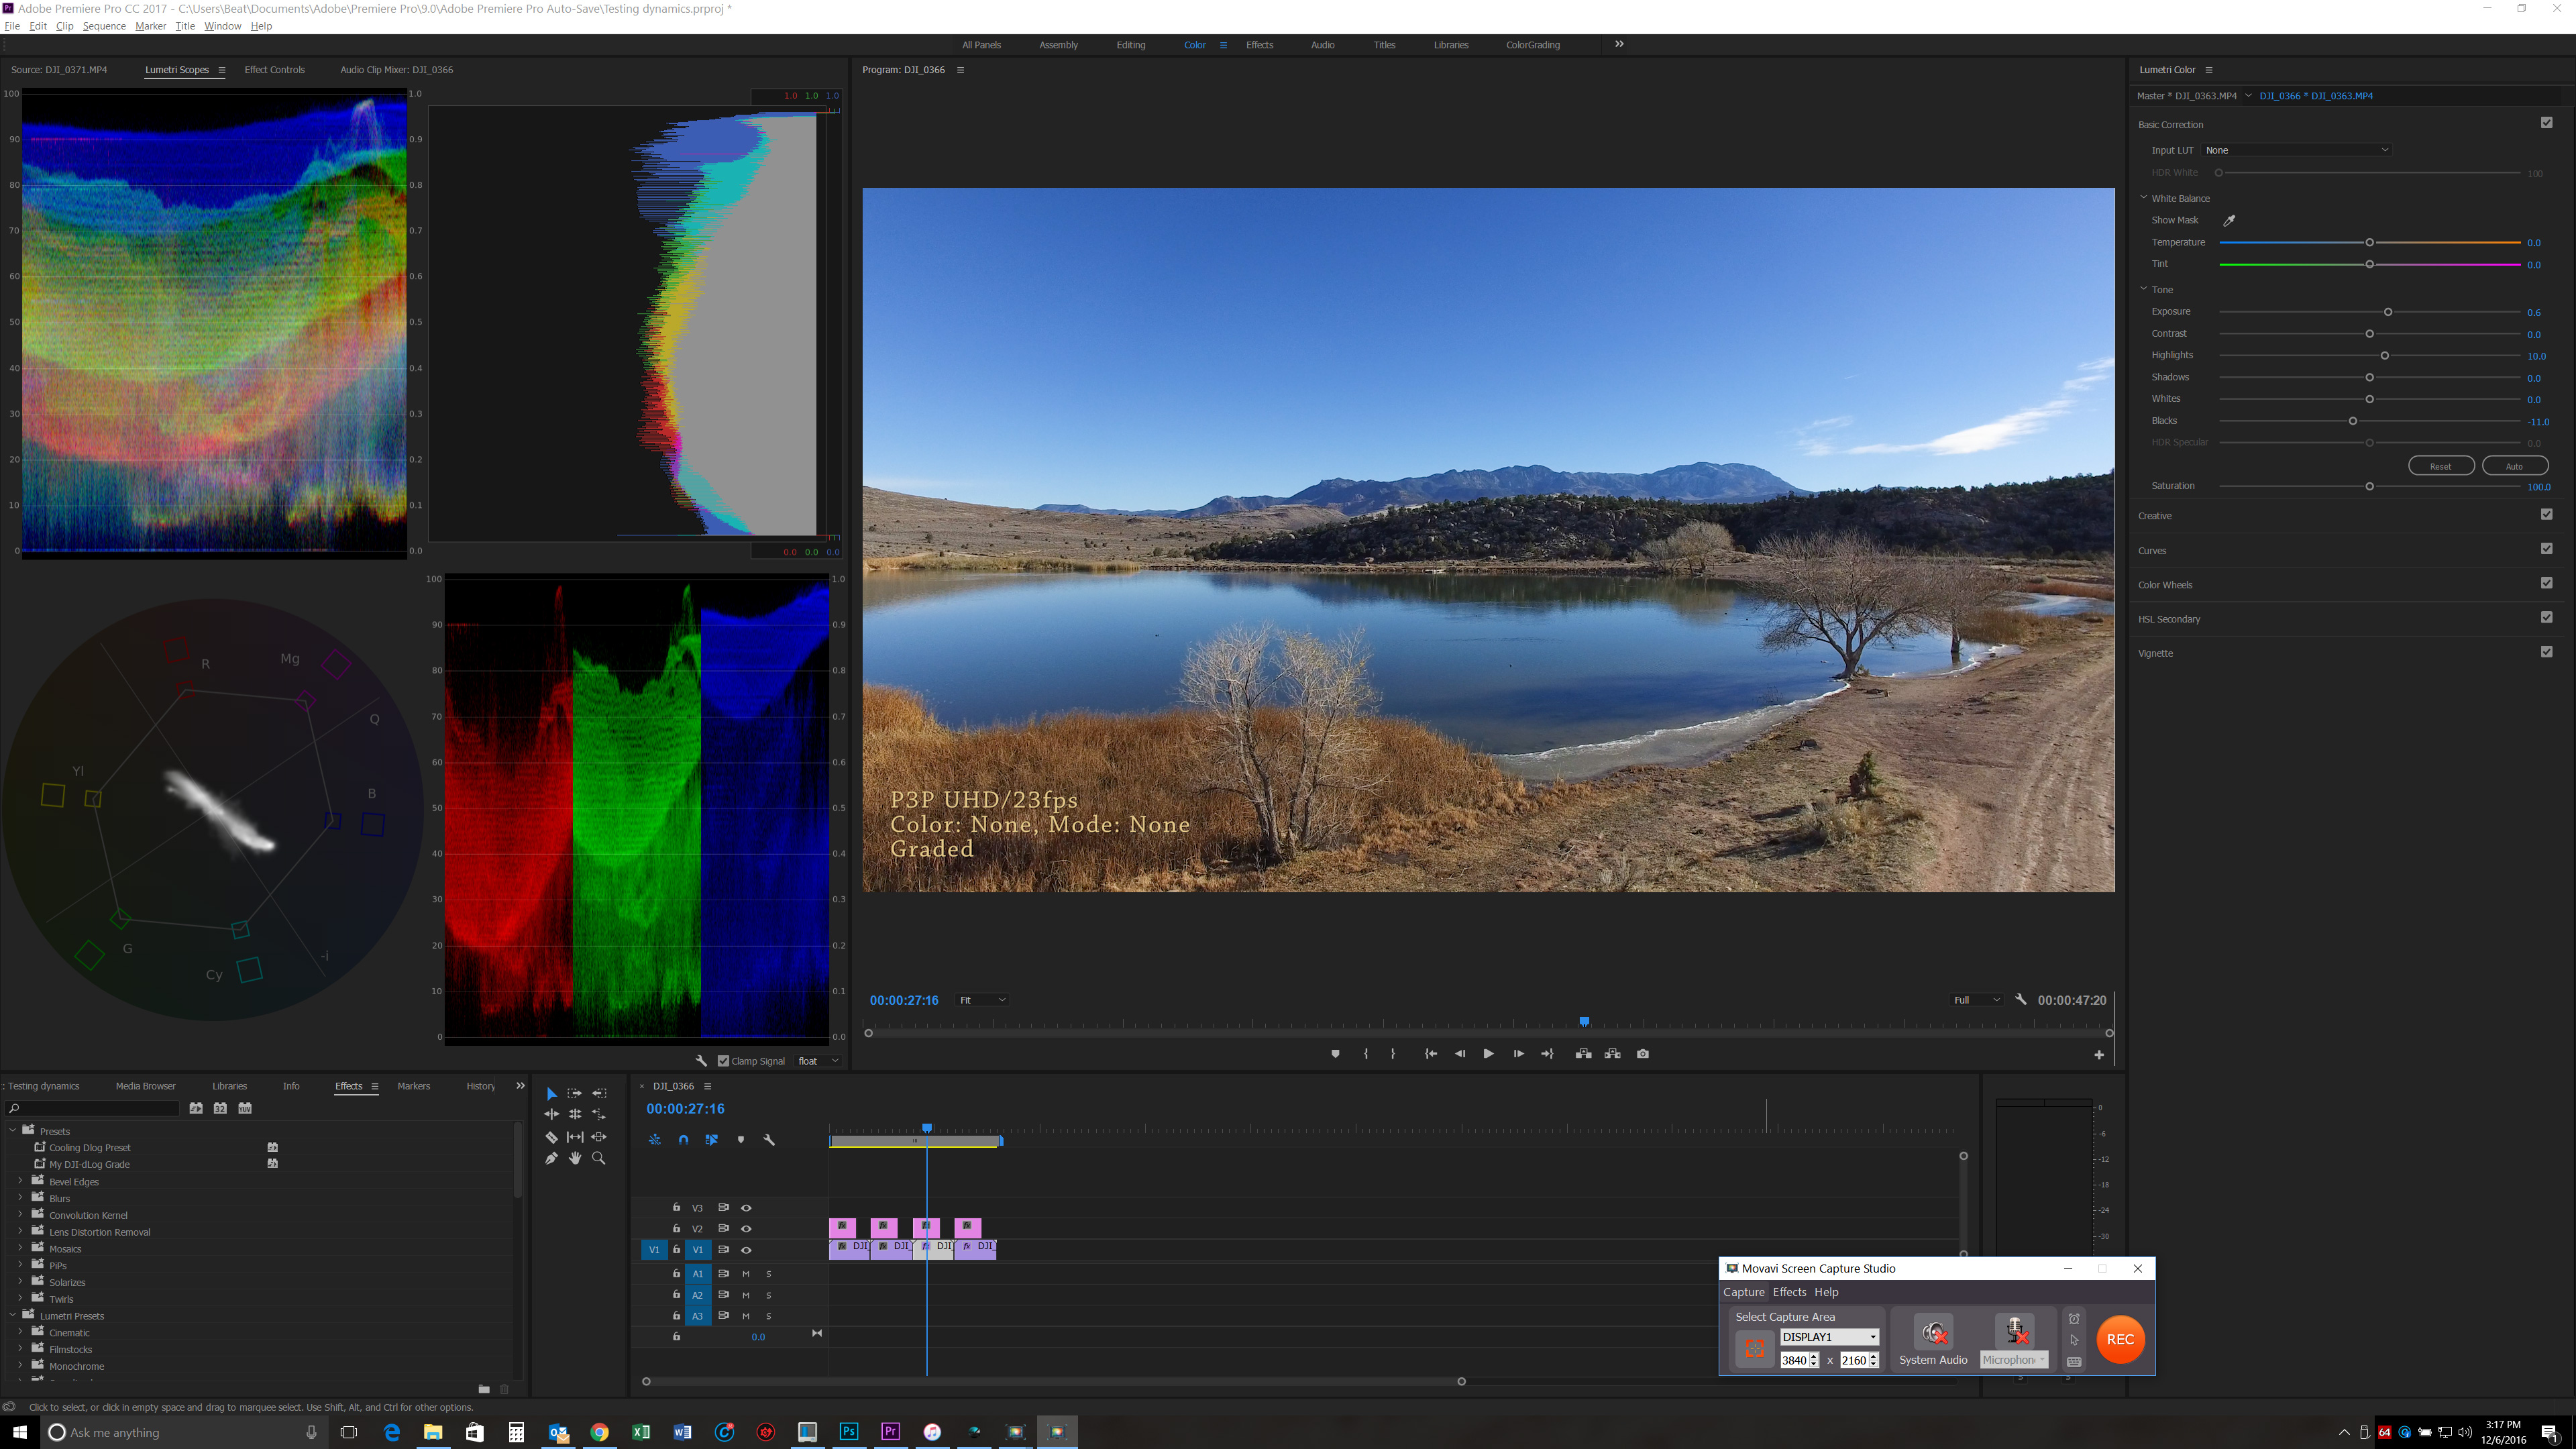Image resolution: width=2576 pixels, height=1449 pixels.
Task: Mark In point in Program monitor
Action: (x=1366, y=1053)
